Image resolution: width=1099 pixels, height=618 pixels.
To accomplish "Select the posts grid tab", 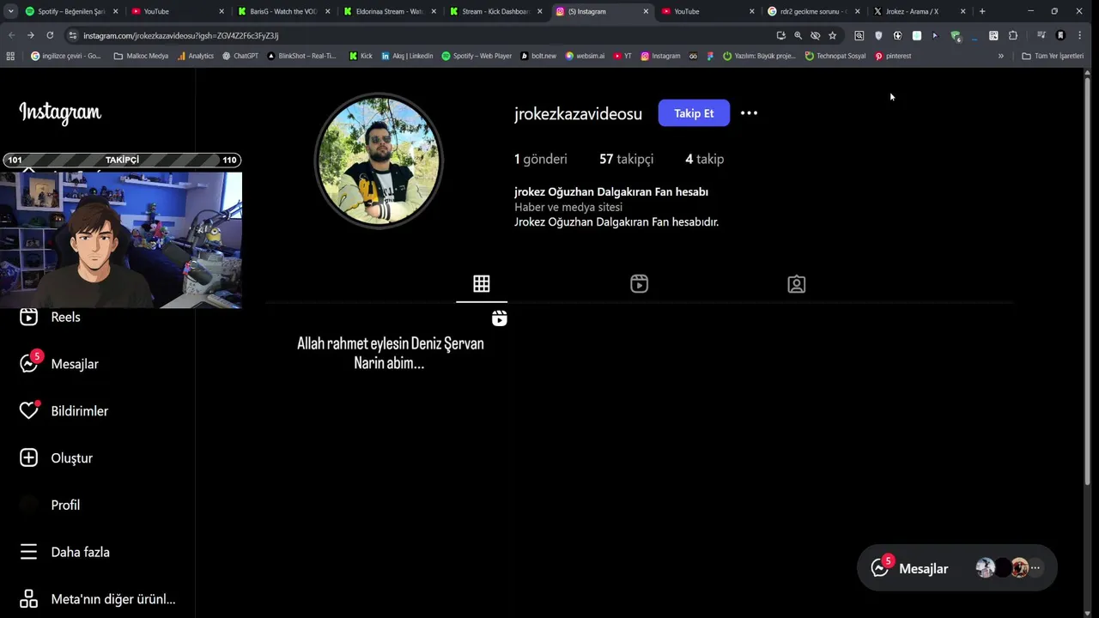I will [x=482, y=284].
